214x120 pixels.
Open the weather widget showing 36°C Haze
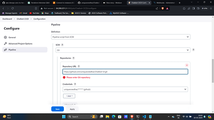[7, 117]
